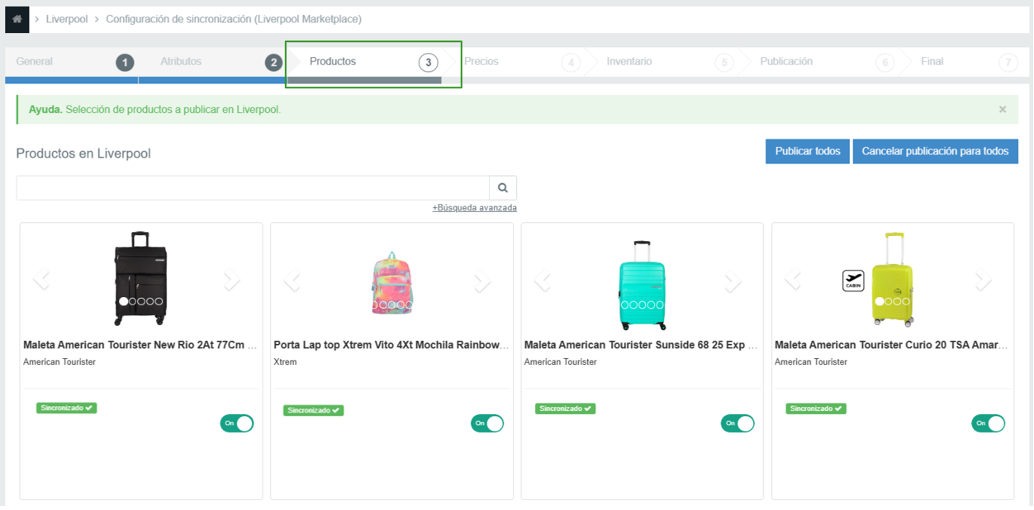
Task: Click the 'Xtrem' brand label
Action: pyautogui.click(x=285, y=362)
